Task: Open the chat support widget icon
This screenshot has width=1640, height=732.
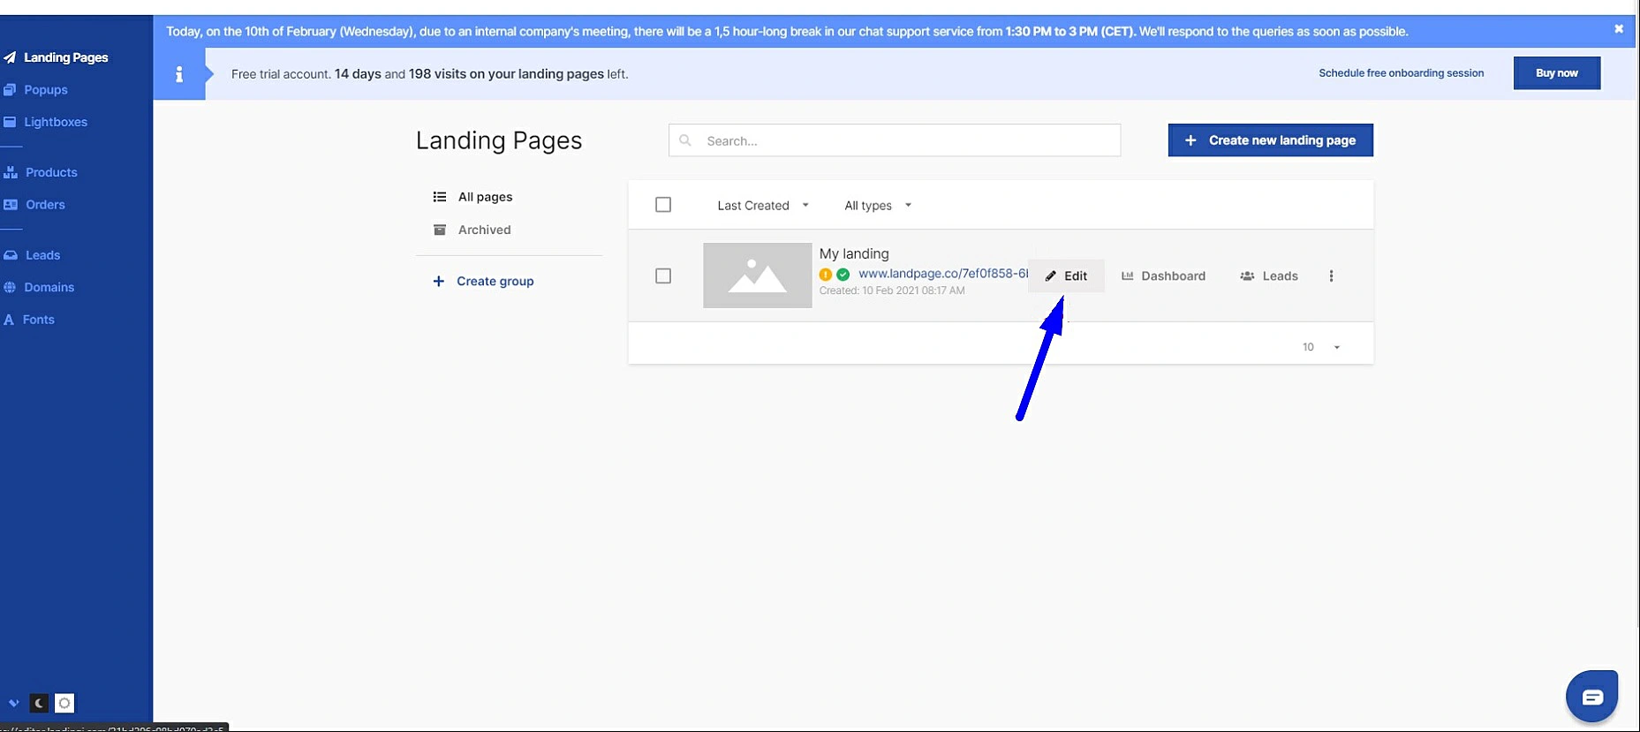Action: pos(1591,697)
